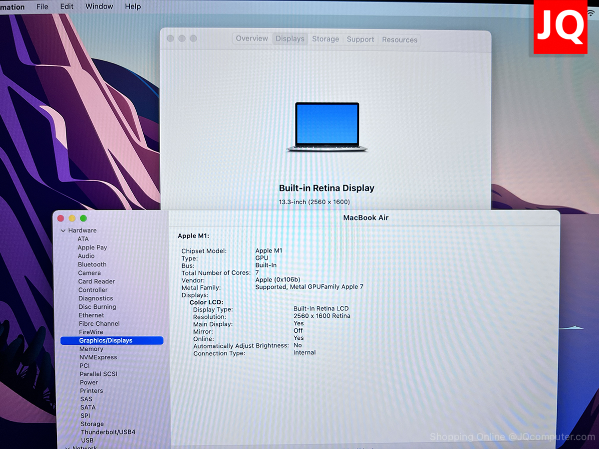Select ATA in the Hardware list

(x=83, y=239)
